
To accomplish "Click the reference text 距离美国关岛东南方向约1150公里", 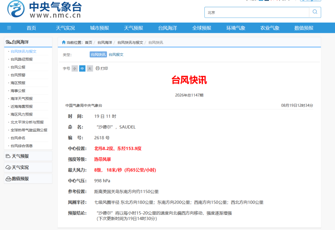I will pyautogui.click(x=127, y=192).
